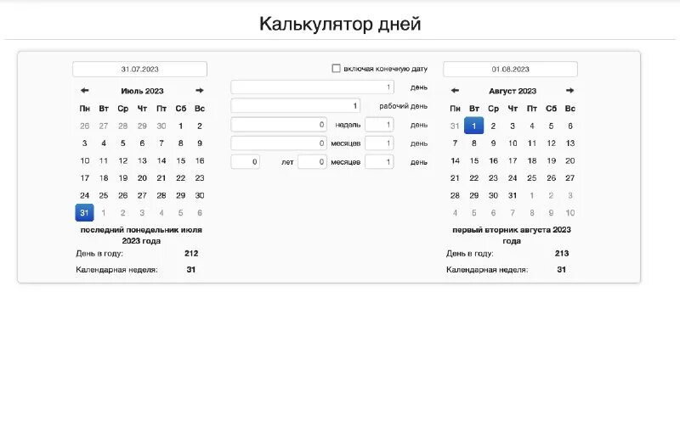Go to previous month in August calendar
The width and height of the screenshot is (680, 432).
coord(455,91)
